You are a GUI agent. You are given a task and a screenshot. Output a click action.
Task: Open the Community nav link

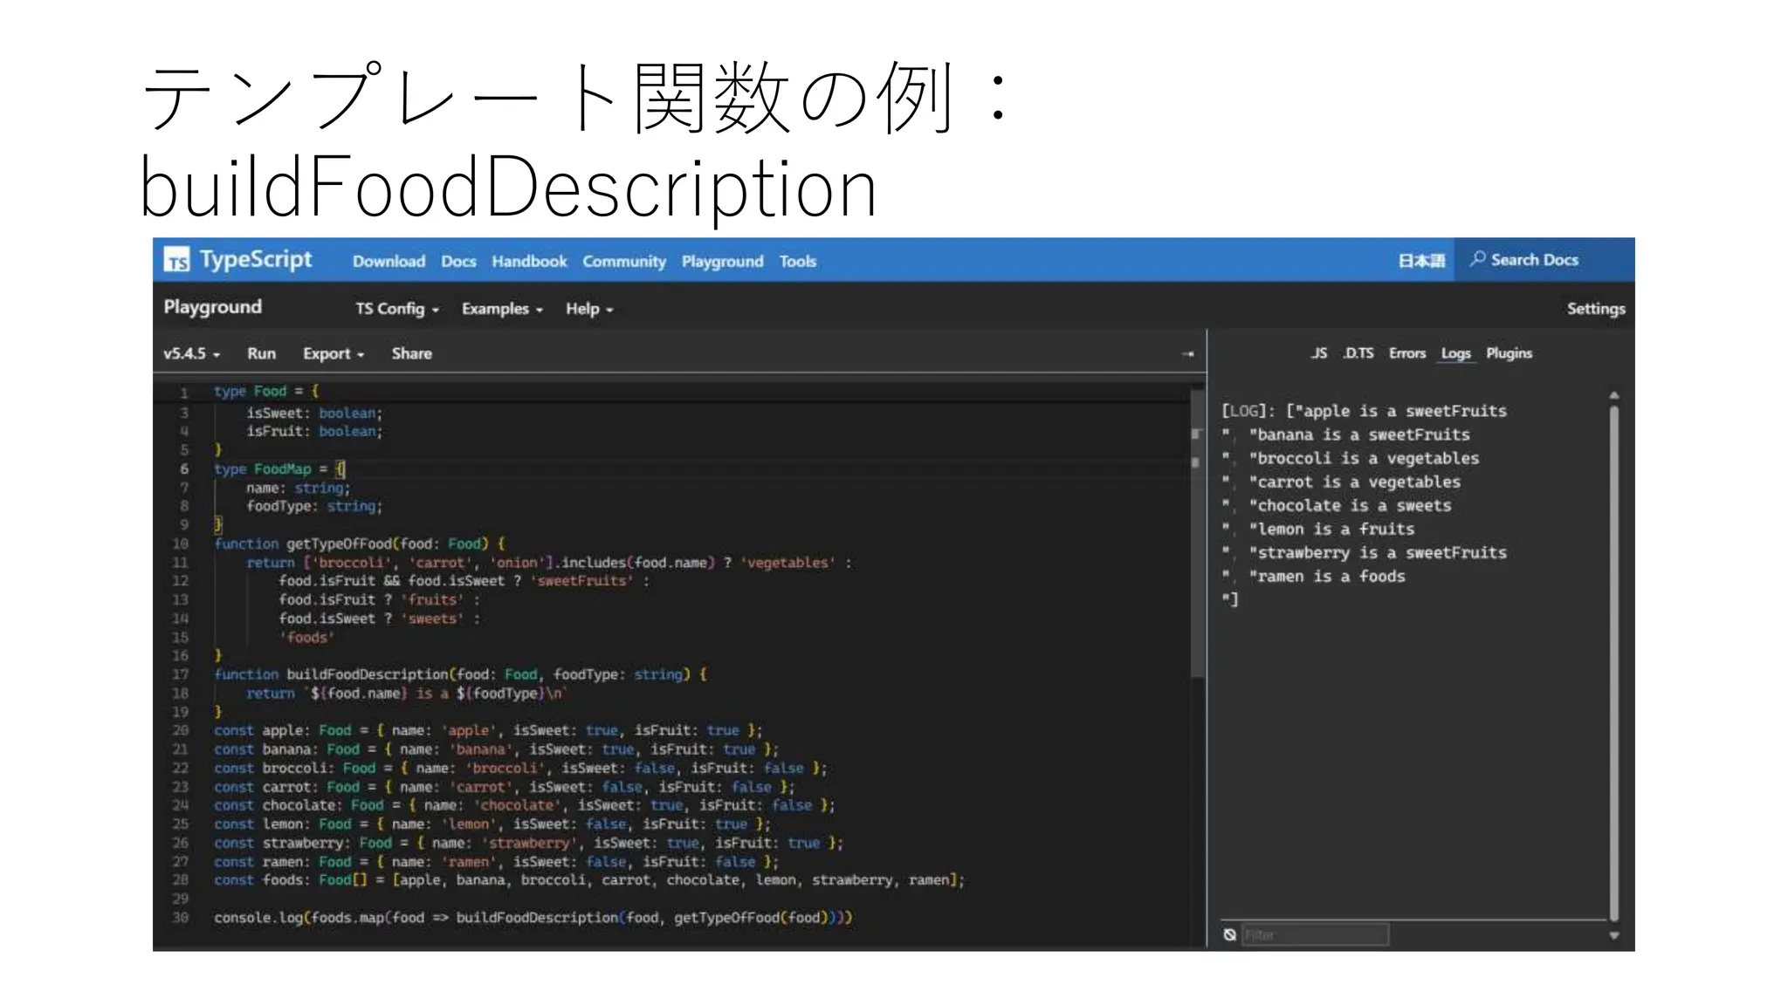(x=624, y=261)
